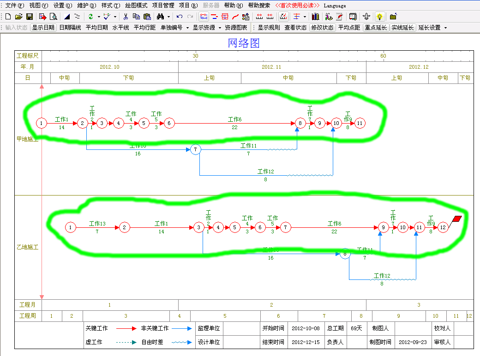The height and width of the screenshot is (356, 480).
Task: Click the red expand-spacing arrows icon
Action: click(x=259, y=17)
